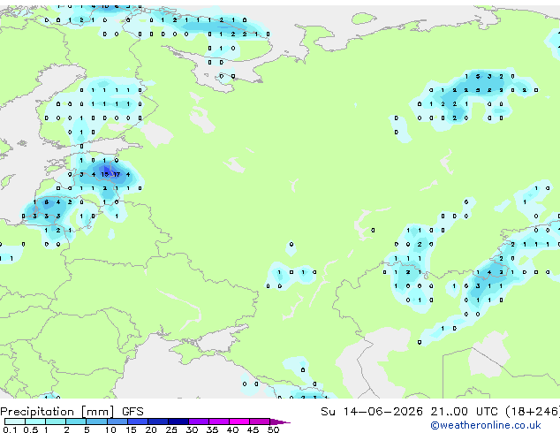
Task: Click the '0.1' legend scale label
Action: (11, 429)
